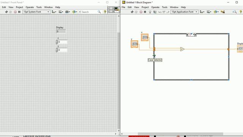Screen dimensions: 243x137
Task: Open Help menu in Block Diagram
Action: coord(183,7)
